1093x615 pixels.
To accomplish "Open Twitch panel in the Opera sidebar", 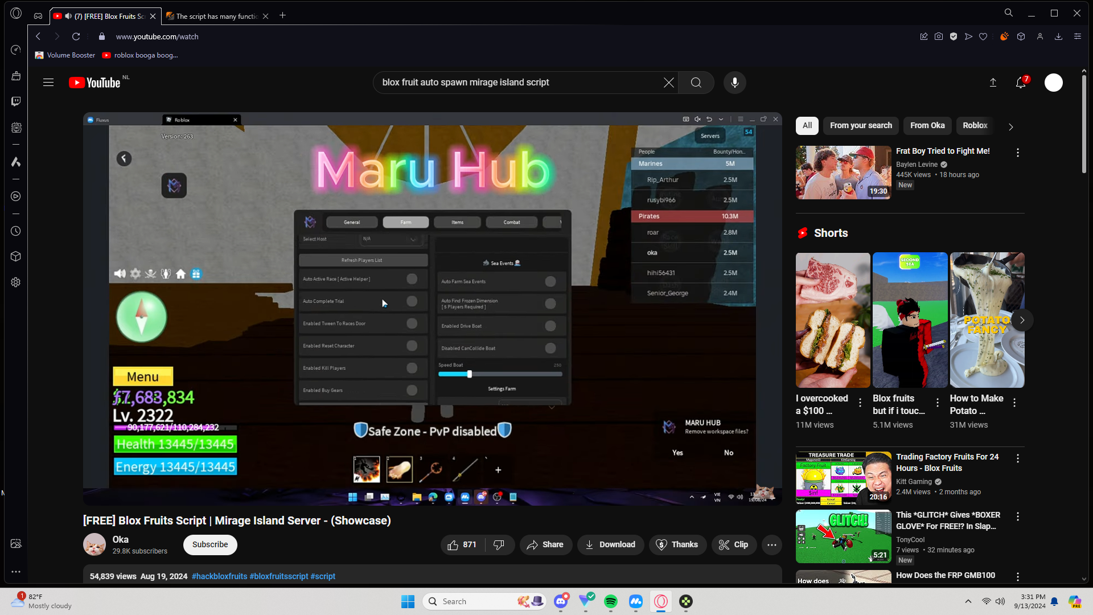I will click(16, 101).
